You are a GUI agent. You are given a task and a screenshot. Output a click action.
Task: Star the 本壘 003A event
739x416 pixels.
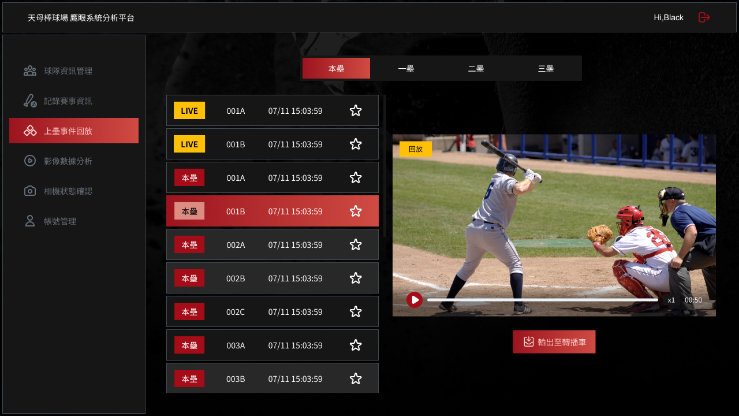pyautogui.click(x=356, y=346)
